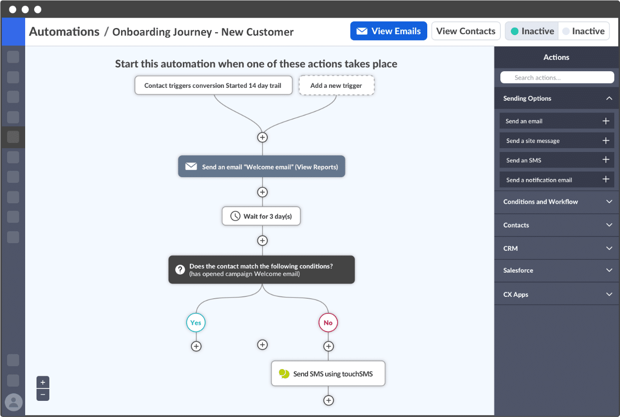Add Send a notification email action
Viewport: 620px width, 417px height.
click(x=605, y=180)
